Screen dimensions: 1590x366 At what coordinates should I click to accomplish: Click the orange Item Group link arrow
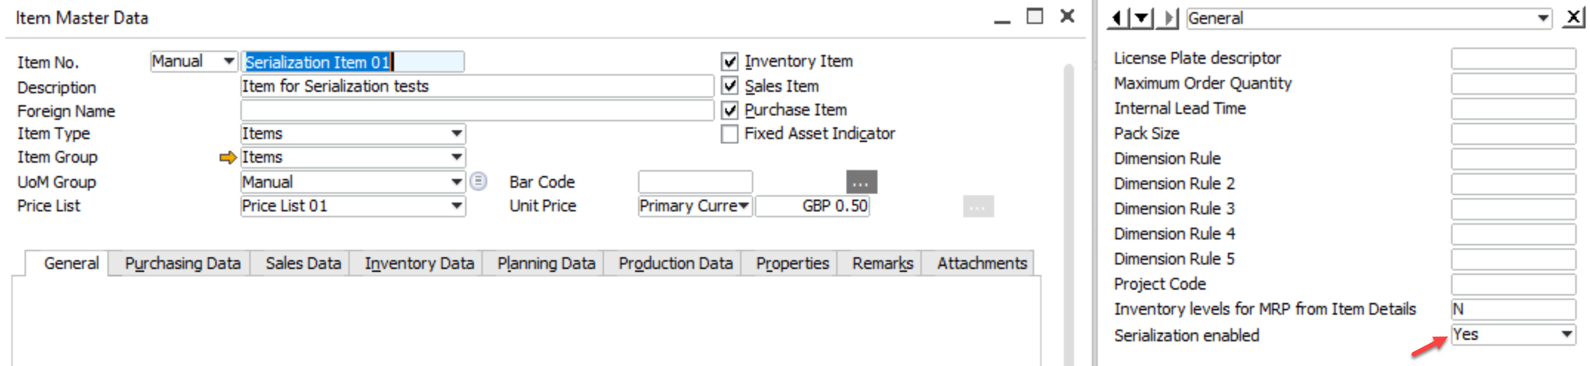click(x=228, y=158)
